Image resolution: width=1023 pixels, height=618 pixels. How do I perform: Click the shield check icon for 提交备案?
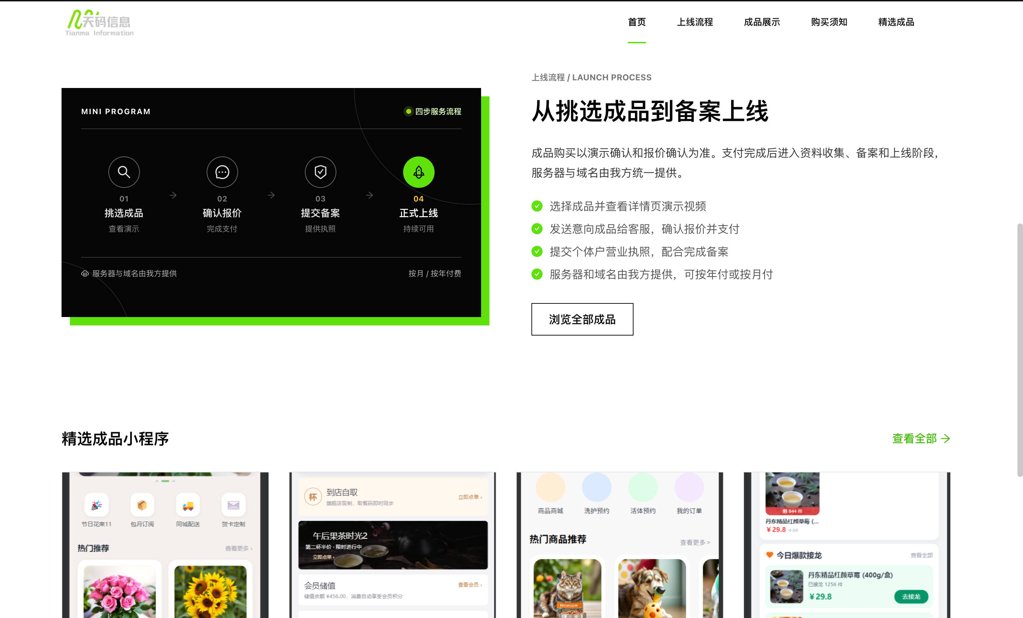[320, 171]
